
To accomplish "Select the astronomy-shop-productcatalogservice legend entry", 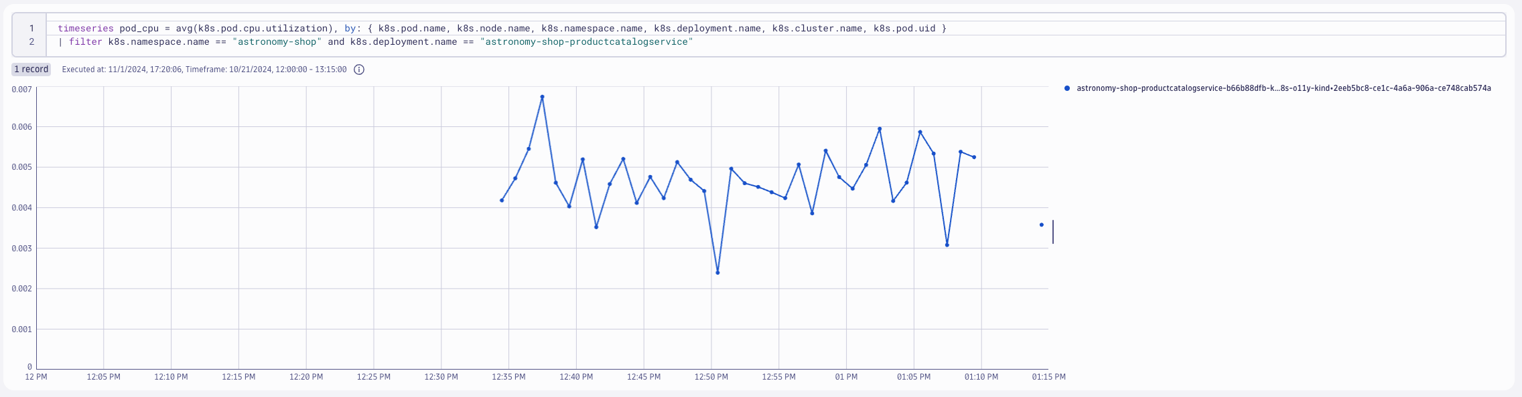I will pos(1284,88).
